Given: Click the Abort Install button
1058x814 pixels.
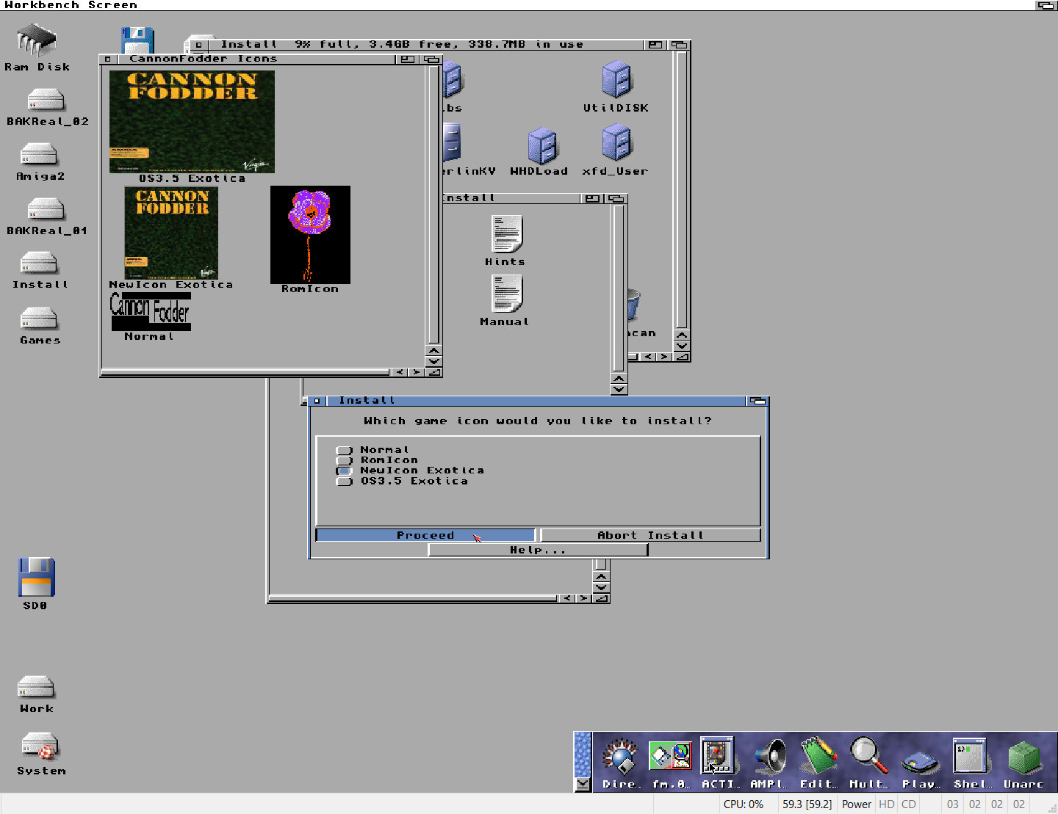Looking at the screenshot, I should click(x=650, y=535).
